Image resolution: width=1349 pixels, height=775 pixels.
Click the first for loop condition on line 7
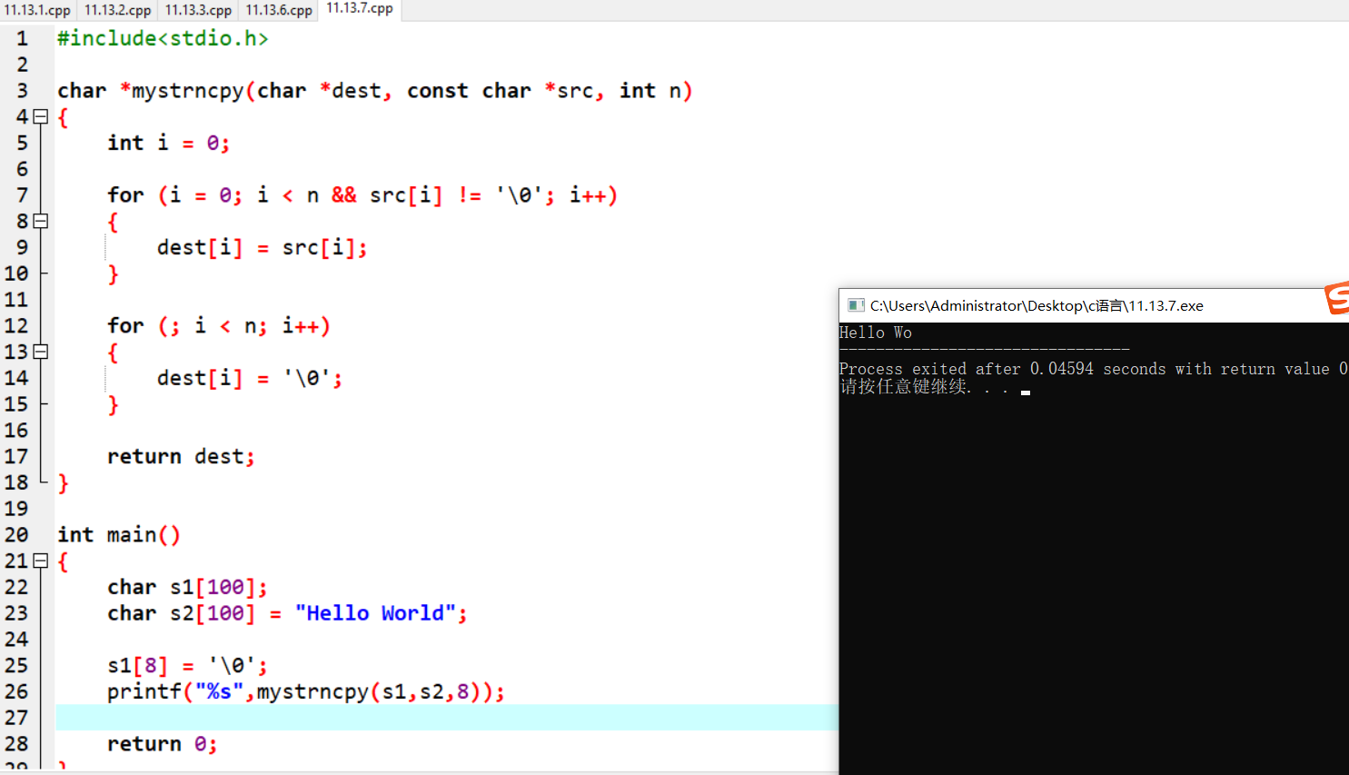404,195
